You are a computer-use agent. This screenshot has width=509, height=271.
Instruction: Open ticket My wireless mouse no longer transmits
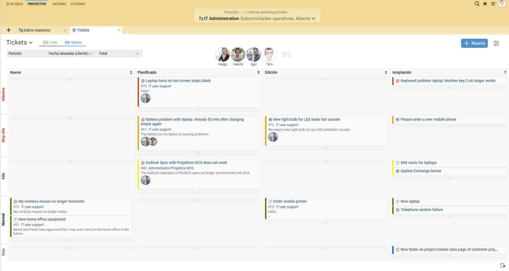click(x=51, y=201)
